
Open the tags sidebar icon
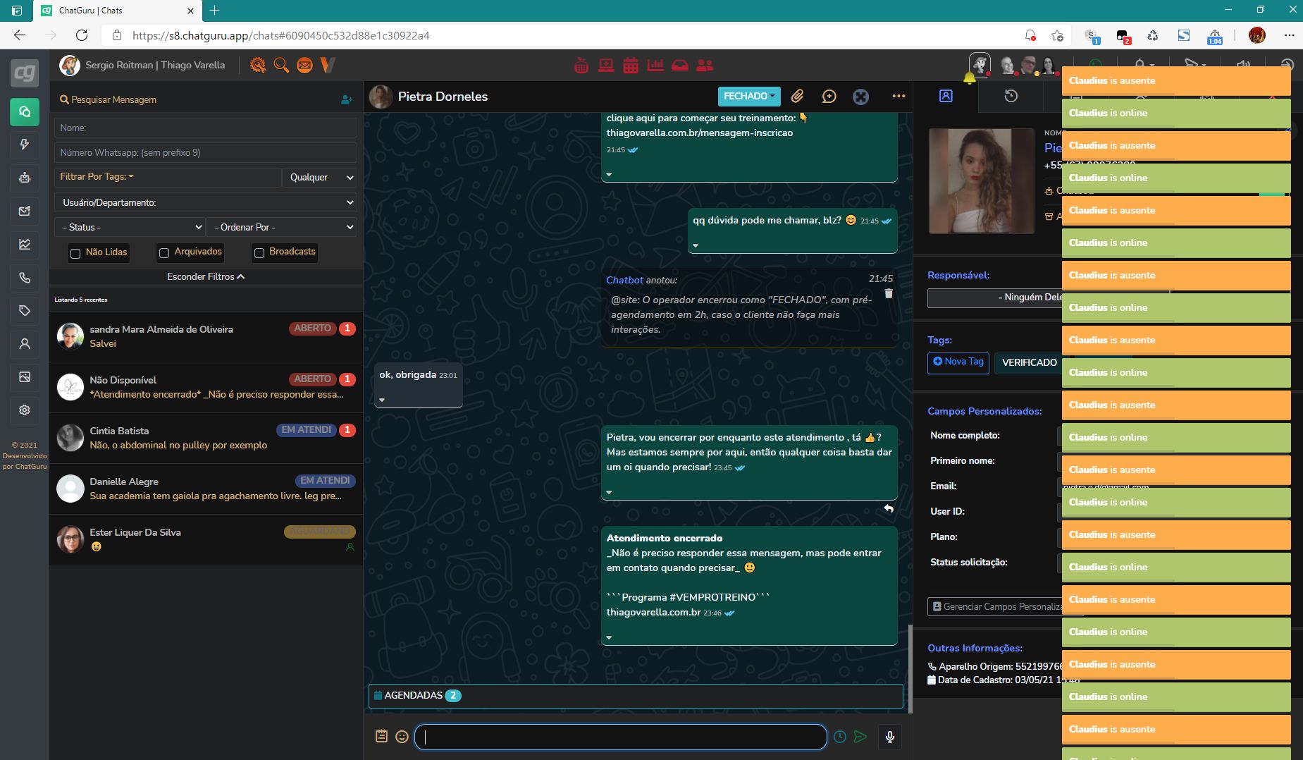click(x=25, y=311)
